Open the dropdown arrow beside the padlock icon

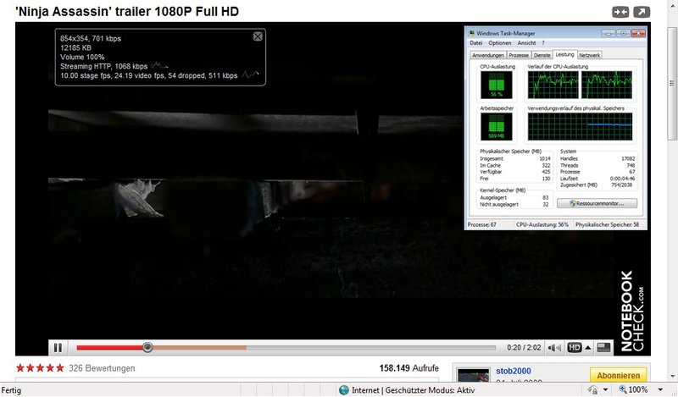coord(606,390)
